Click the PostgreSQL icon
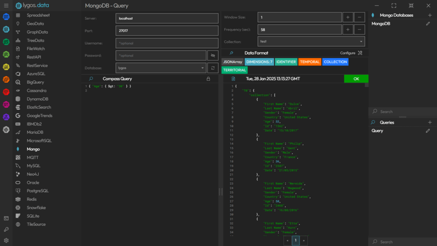This screenshot has height=246, width=437. coord(18,191)
